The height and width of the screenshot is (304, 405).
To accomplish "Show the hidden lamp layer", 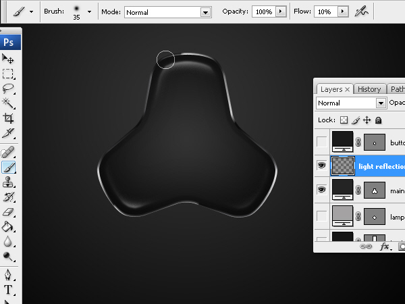I will pyautogui.click(x=322, y=216).
